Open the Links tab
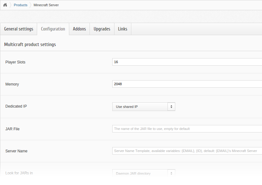Screen dimensions: 262x185 [x=123, y=29]
